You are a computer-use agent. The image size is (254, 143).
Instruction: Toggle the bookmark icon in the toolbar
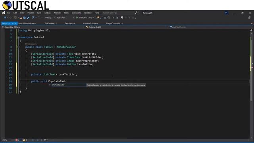pos(122,17)
